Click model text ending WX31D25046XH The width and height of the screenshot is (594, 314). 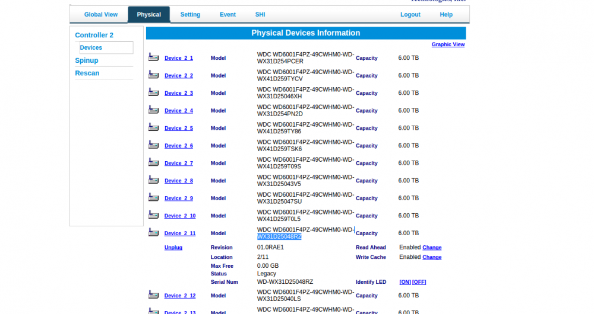coord(305,93)
